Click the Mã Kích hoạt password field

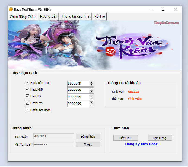point(54,144)
